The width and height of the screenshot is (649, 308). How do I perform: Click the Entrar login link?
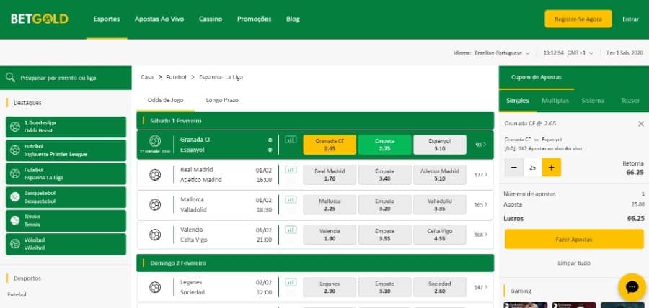[x=630, y=19]
